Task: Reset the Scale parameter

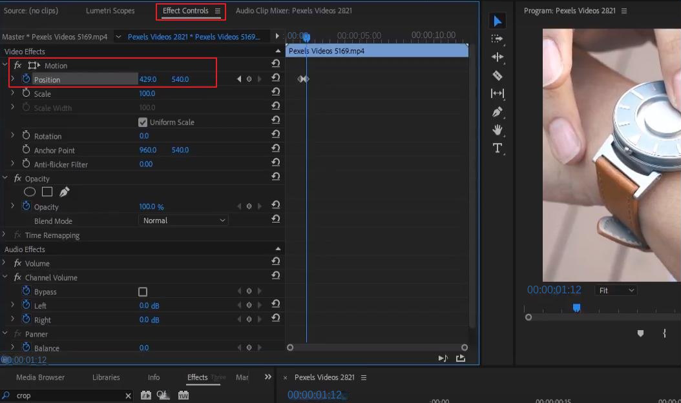Action: [x=275, y=92]
